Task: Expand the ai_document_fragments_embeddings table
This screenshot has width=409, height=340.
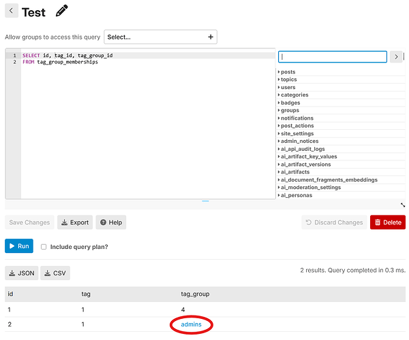Action: click(x=328, y=180)
